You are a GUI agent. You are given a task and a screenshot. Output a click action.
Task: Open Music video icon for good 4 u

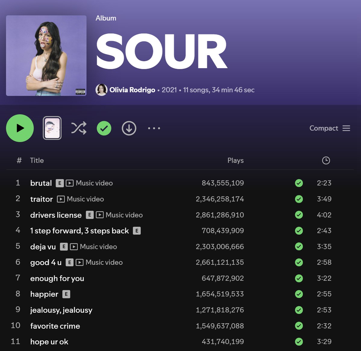pos(80,262)
